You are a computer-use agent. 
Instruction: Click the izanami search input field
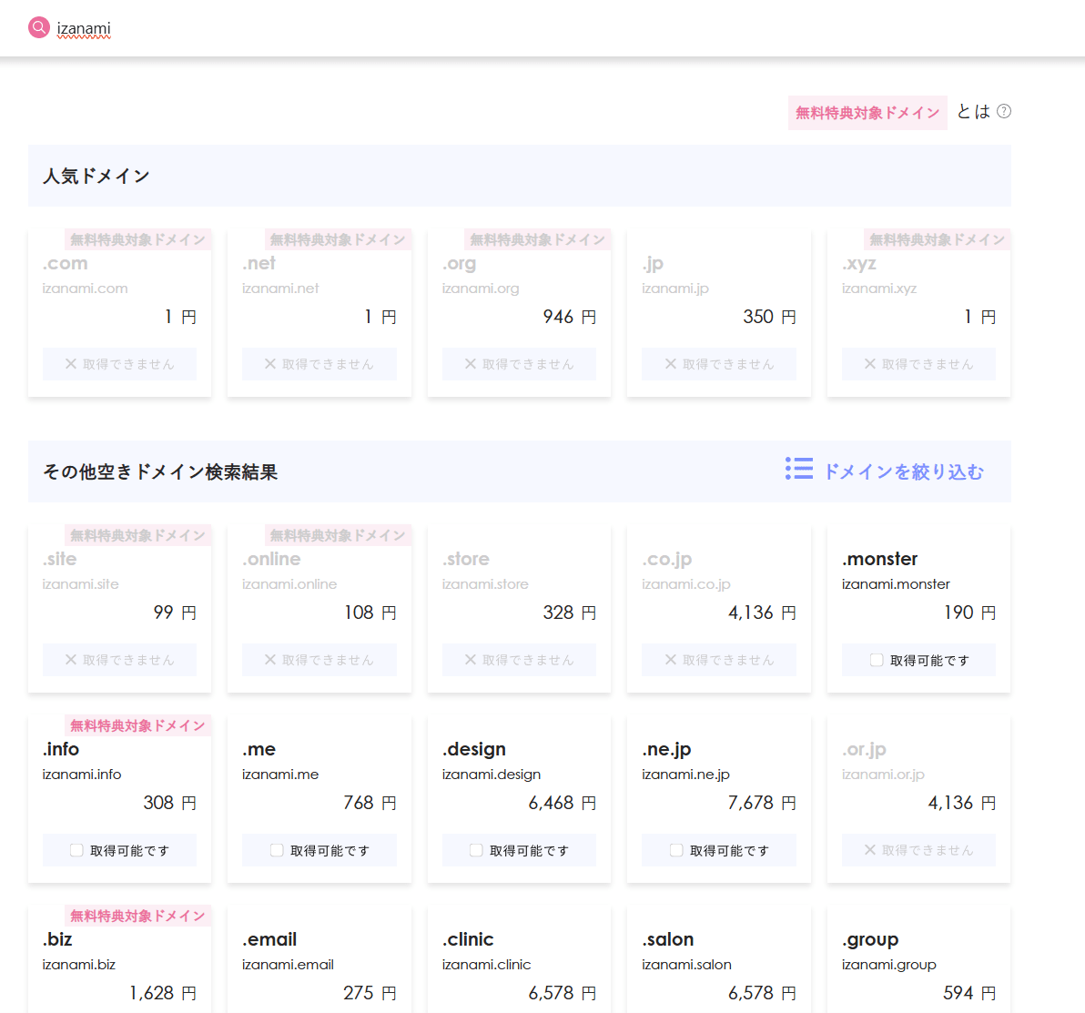click(x=84, y=29)
